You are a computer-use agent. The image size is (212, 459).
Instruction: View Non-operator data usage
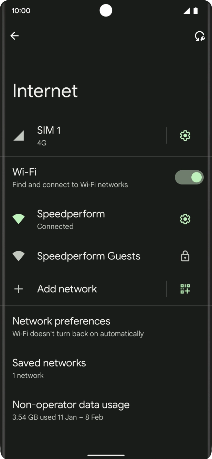[71, 410]
